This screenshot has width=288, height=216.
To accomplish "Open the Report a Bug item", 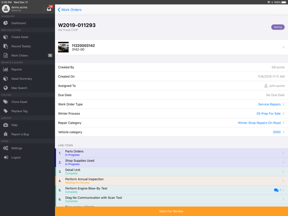I will coord(27,134).
